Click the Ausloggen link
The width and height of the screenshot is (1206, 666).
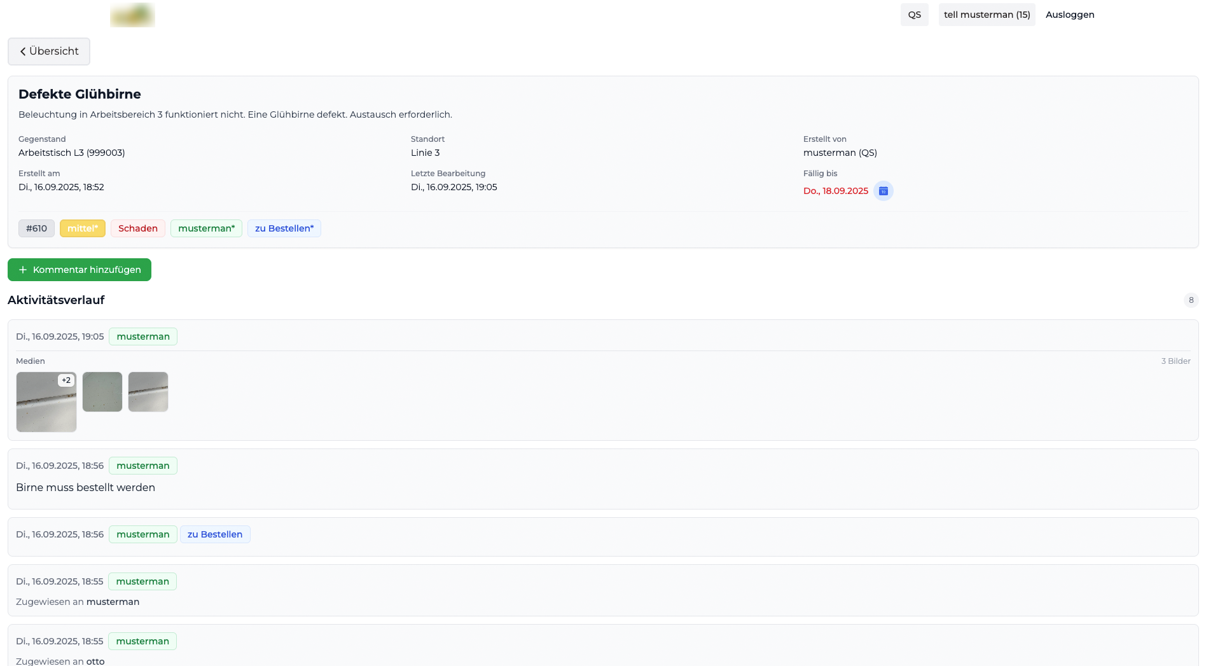(1069, 15)
